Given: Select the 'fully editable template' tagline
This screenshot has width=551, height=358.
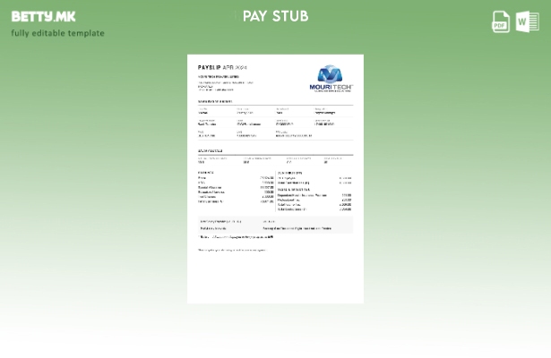Looking at the screenshot, I should 57,33.
